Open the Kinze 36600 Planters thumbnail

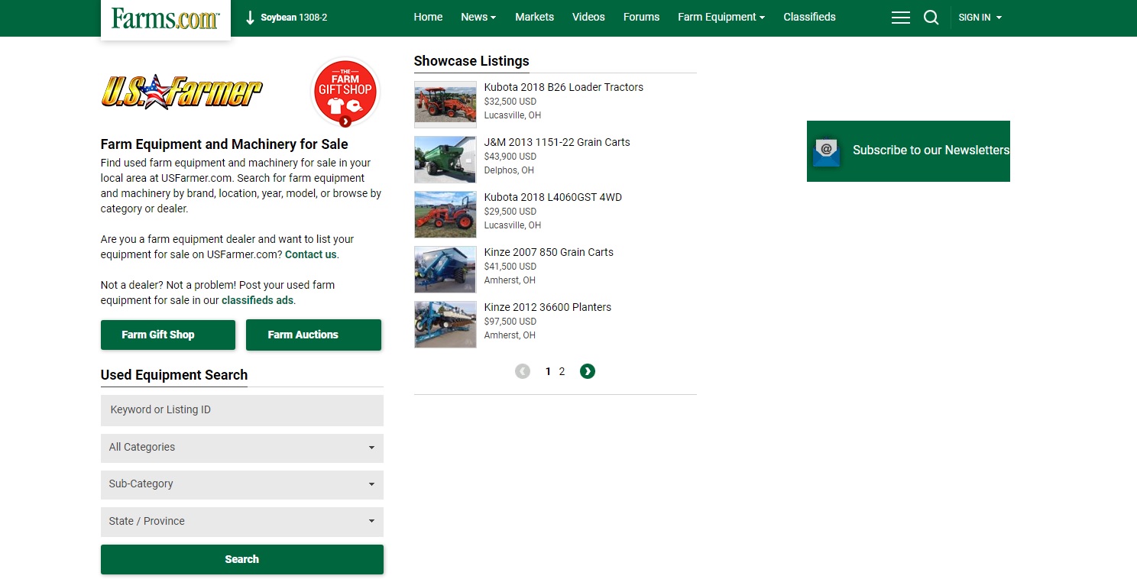tap(445, 325)
